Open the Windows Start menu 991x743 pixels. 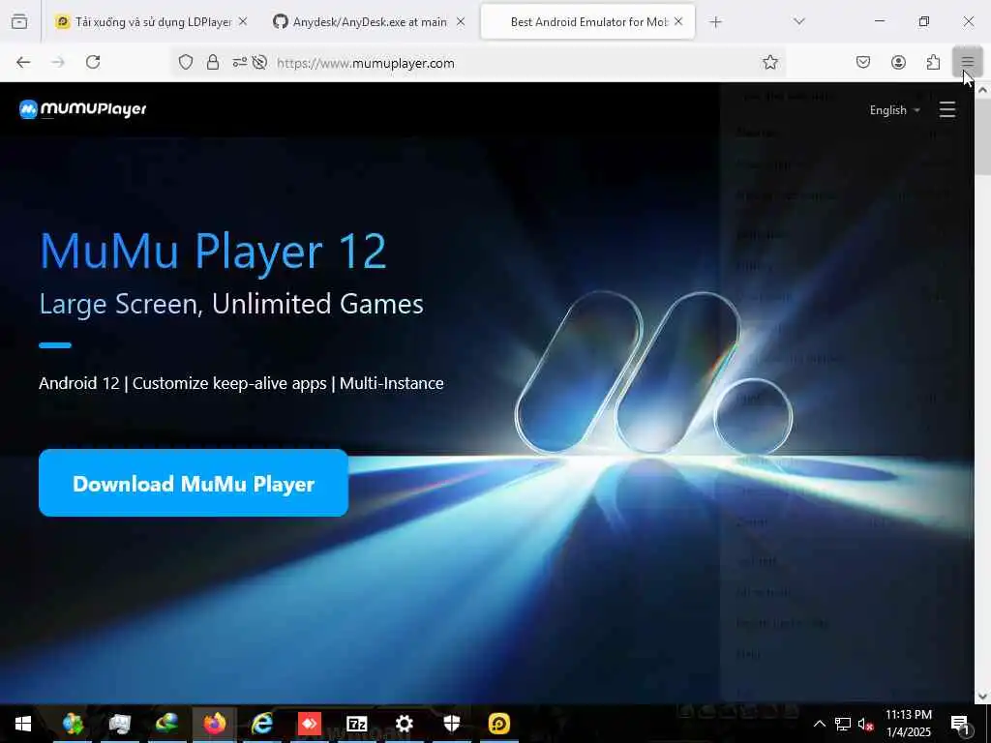point(23,724)
